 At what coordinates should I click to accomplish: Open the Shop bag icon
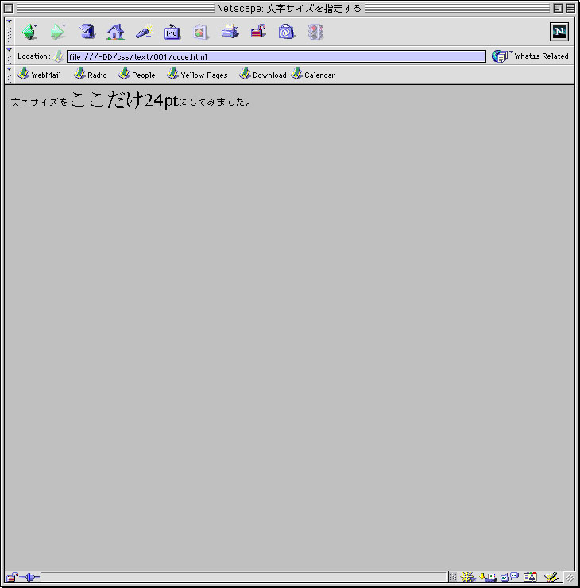tap(287, 32)
